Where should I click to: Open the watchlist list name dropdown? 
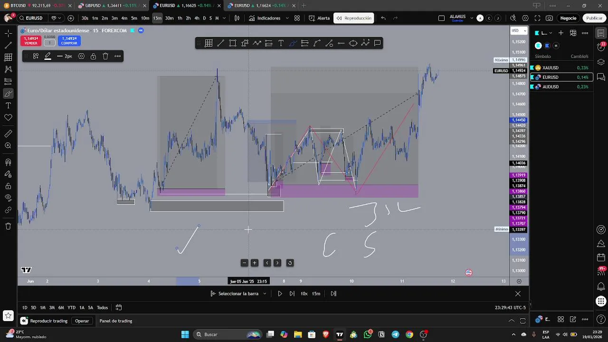tap(544, 33)
